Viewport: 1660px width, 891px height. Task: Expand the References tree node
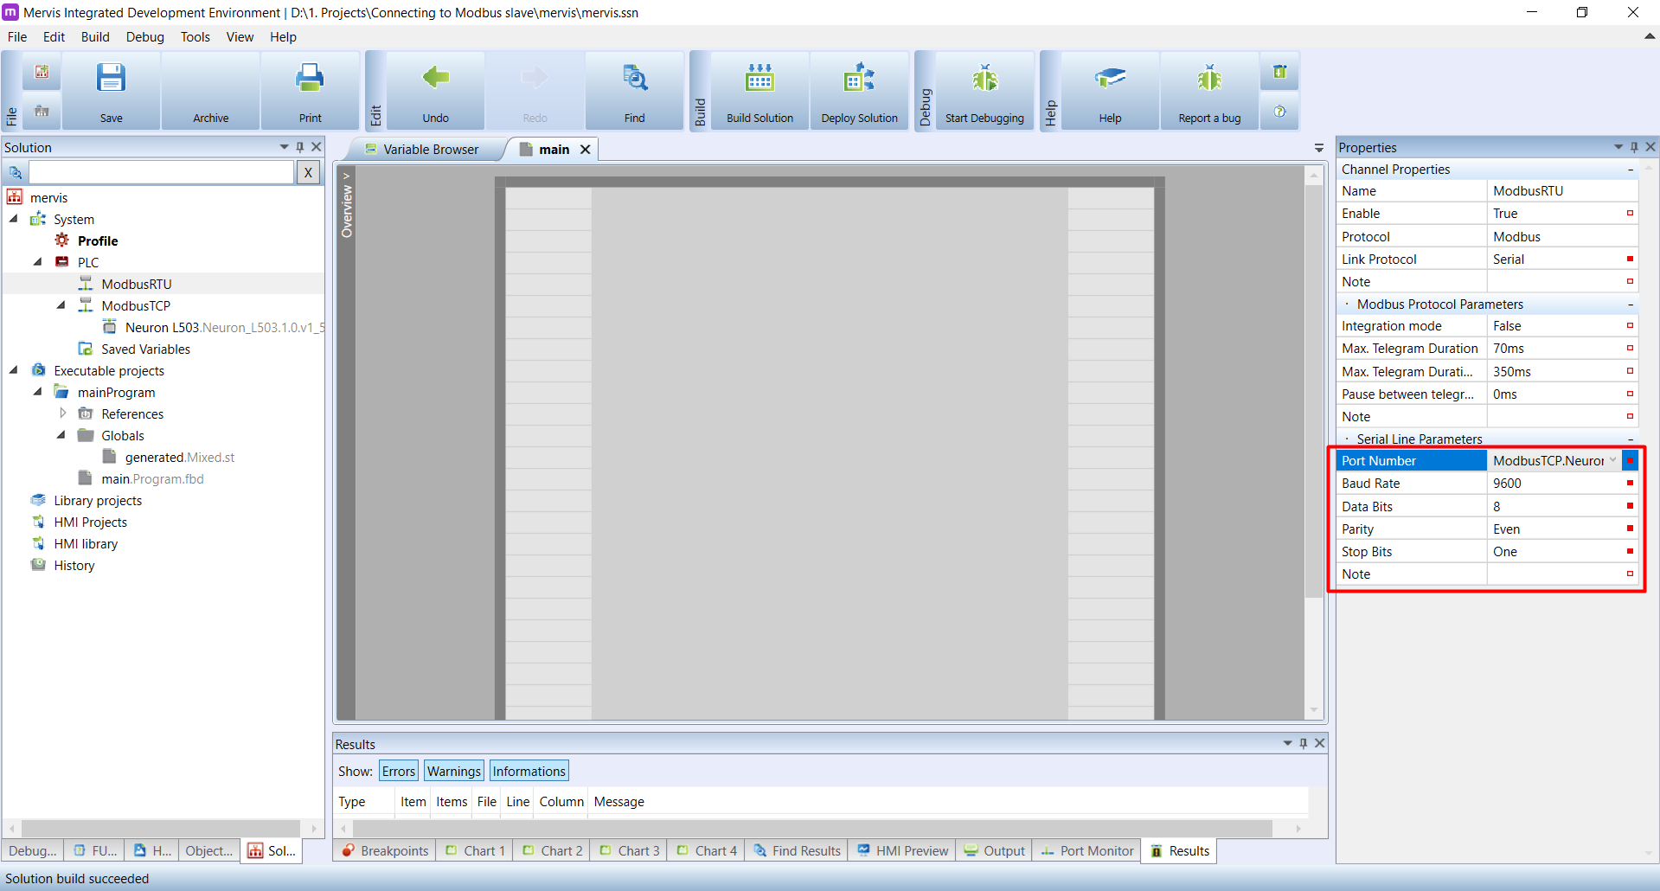point(62,413)
